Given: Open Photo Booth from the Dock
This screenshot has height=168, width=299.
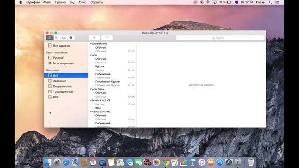Looking at the screenshot, I should coord(148,162).
